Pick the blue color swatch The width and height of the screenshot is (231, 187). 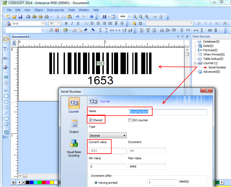(32, 183)
